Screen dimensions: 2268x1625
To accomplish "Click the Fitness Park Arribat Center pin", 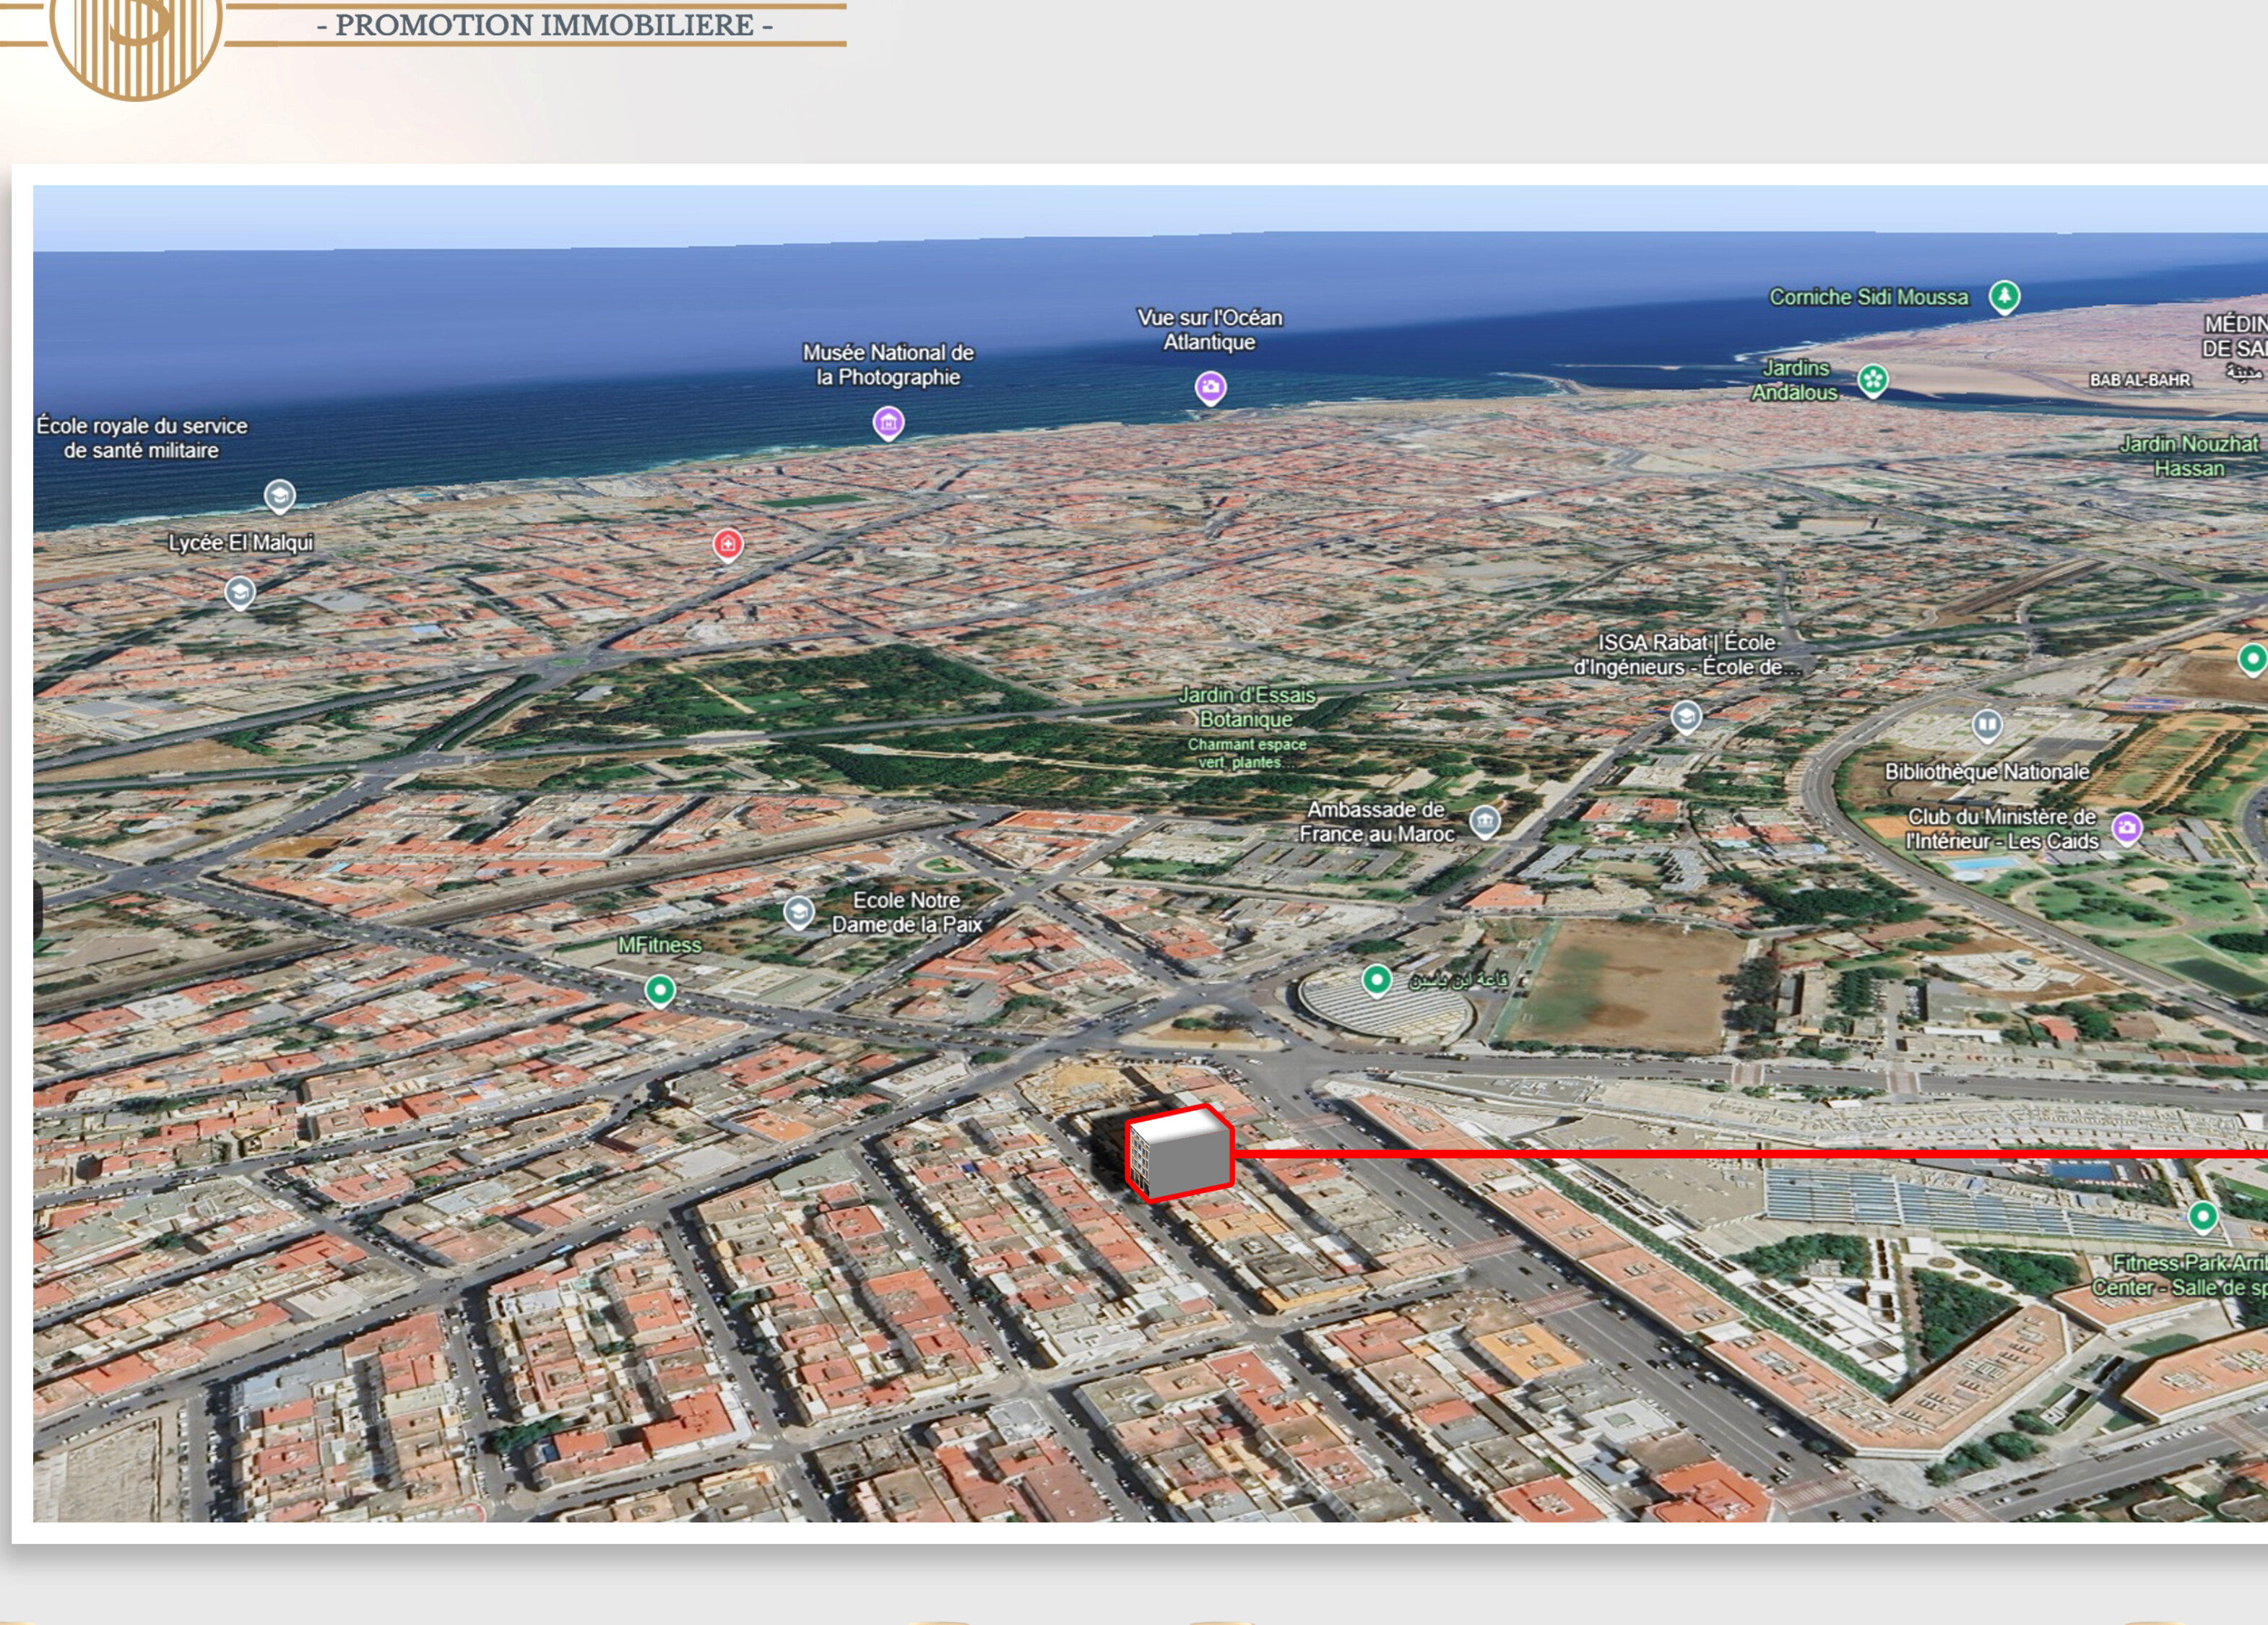I will 2202,1217.
